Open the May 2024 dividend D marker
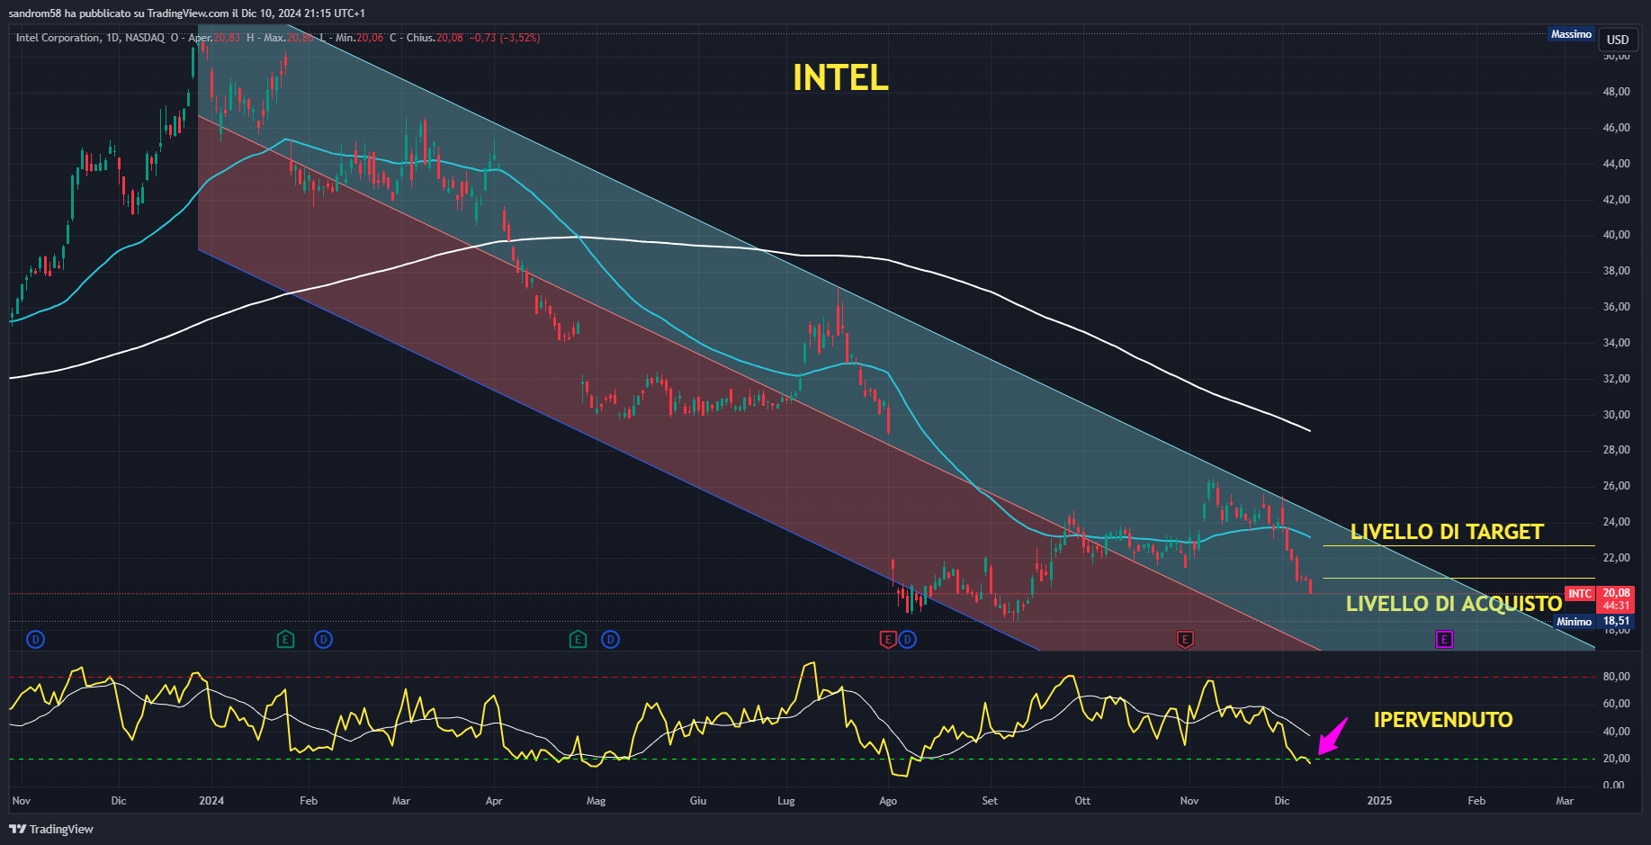The width and height of the screenshot is (1651, 845). (x=610, y=640)
